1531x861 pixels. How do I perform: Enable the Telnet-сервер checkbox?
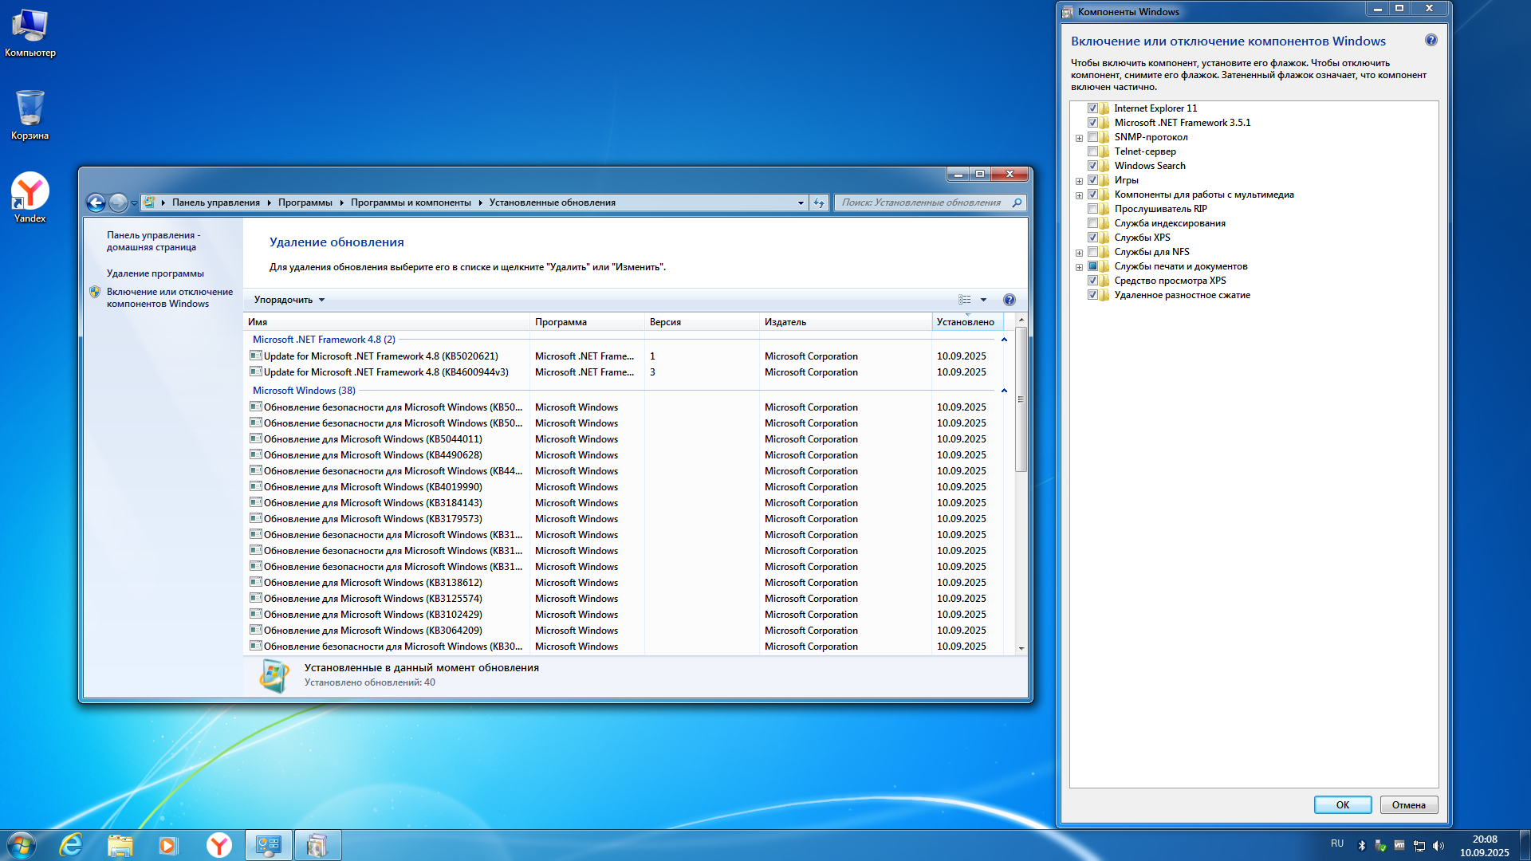coord(1093,151)
